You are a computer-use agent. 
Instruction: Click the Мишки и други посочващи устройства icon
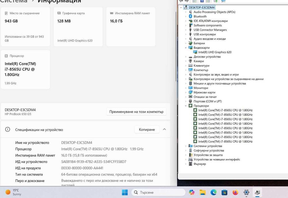[190, 83]
